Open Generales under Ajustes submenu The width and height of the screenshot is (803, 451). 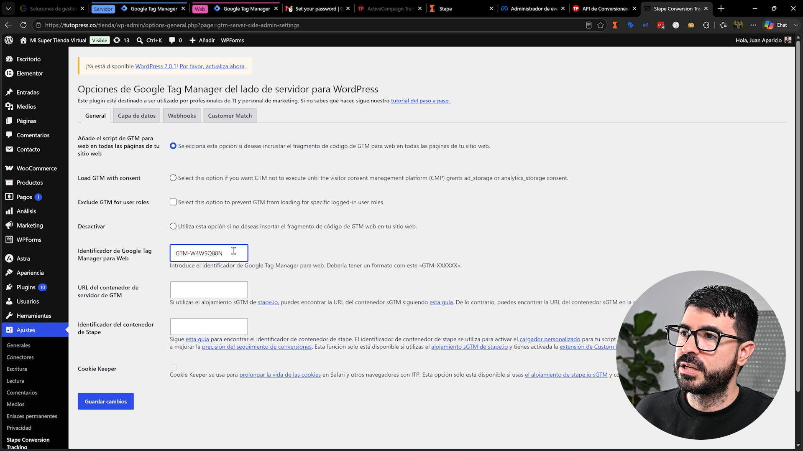[x=18, y=345]
